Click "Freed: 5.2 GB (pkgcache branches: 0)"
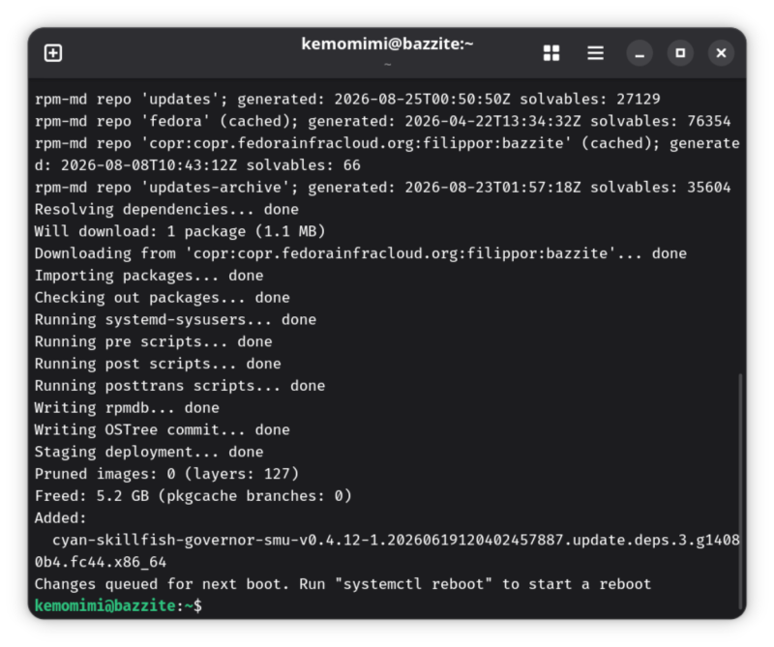 tap(193, 496)
